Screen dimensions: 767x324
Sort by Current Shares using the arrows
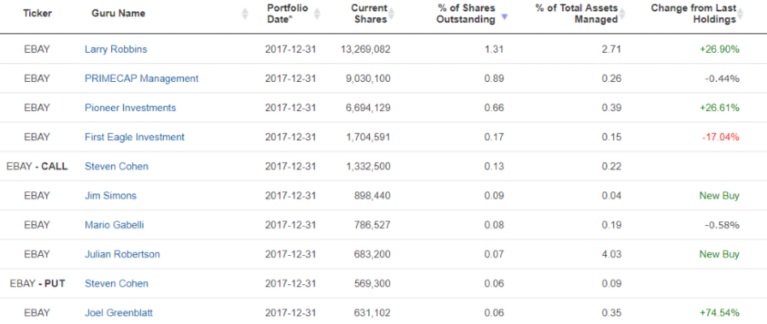[392, 14]
